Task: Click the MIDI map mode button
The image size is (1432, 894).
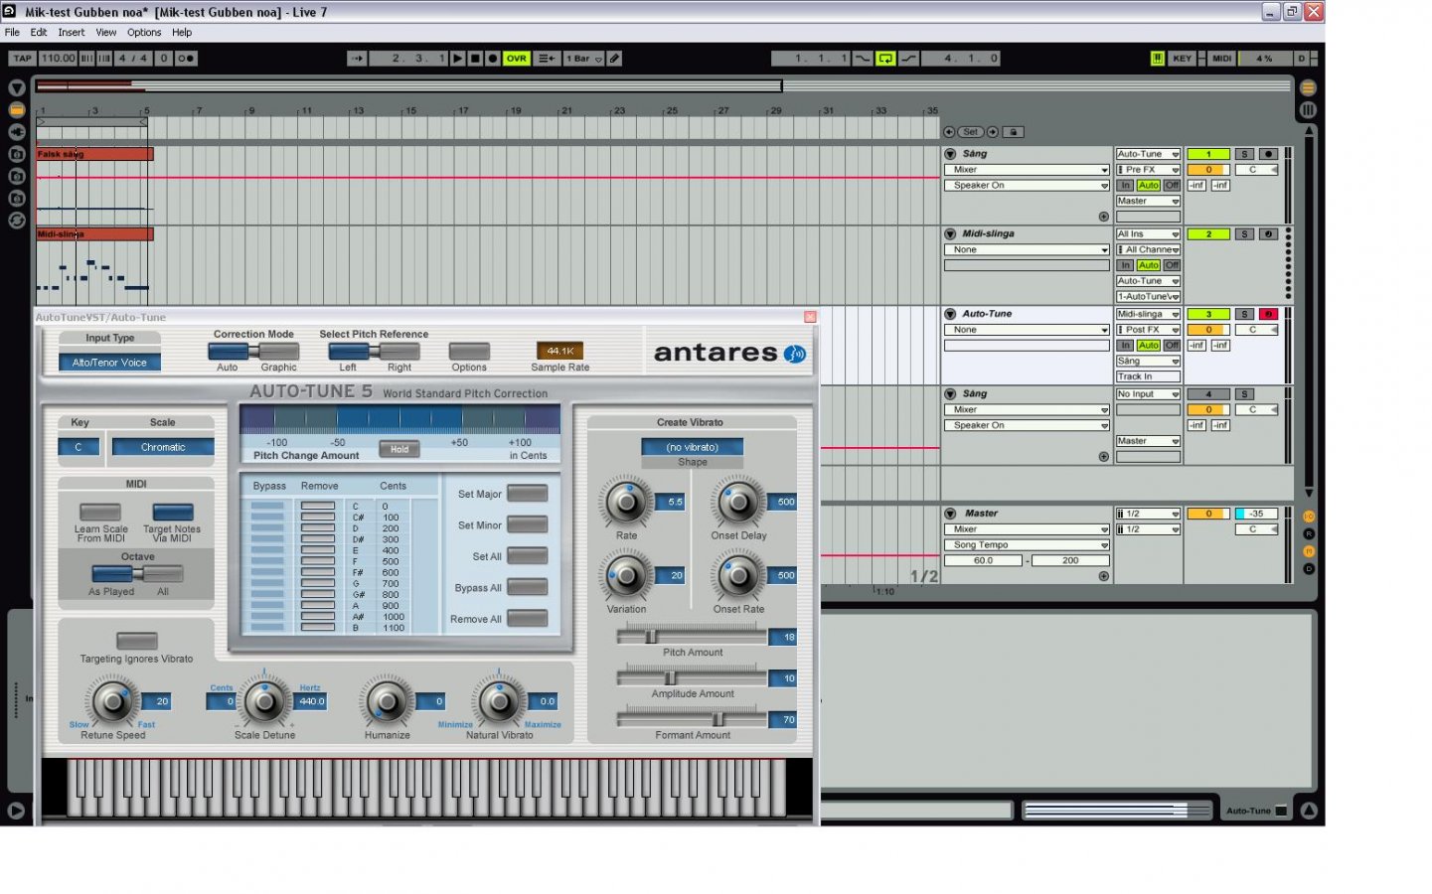Action: pyautogui.click(x=1221, y=59)
